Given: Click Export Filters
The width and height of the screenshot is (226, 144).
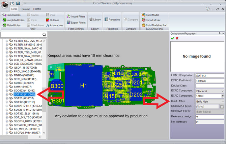Looking at the screenshot, I should [76, 23].
